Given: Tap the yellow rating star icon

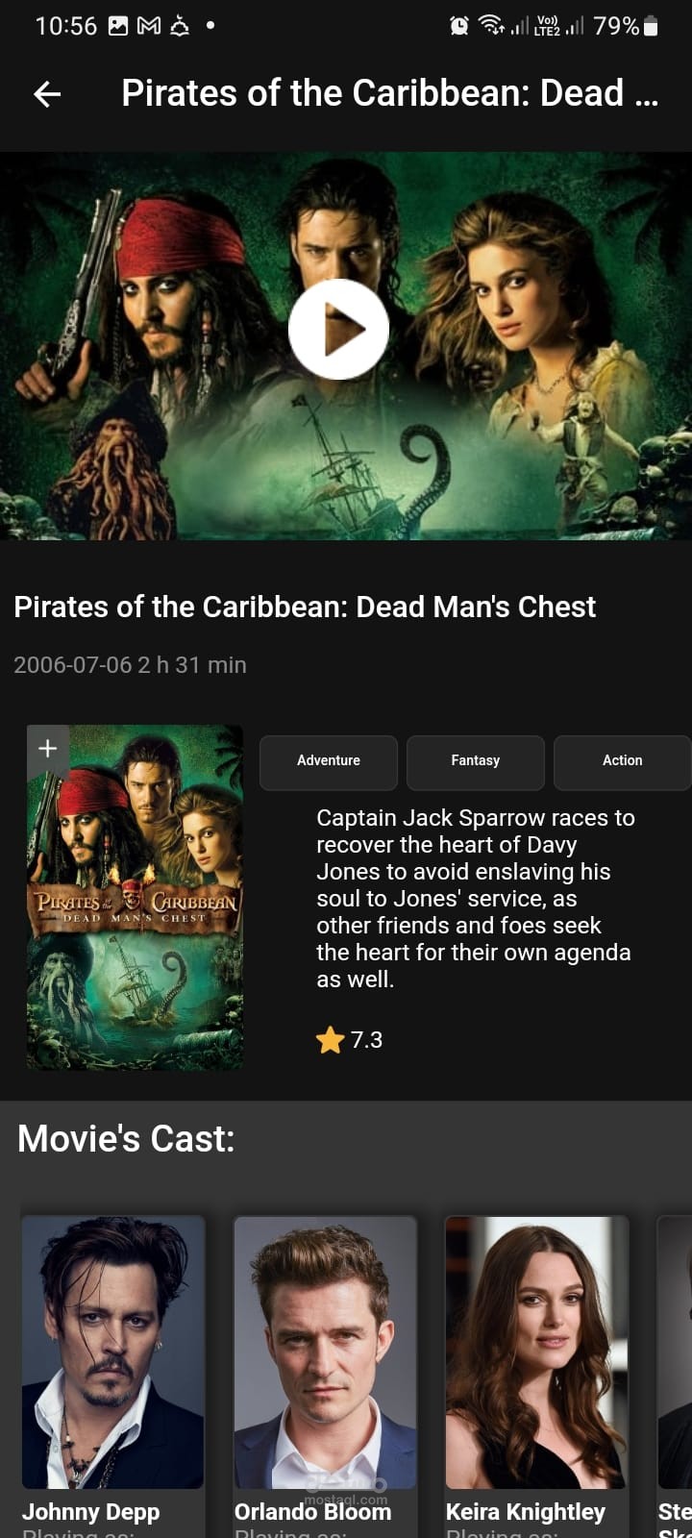Looking at the screenshot, I should pyautogui.click(x=330, y=1040).
